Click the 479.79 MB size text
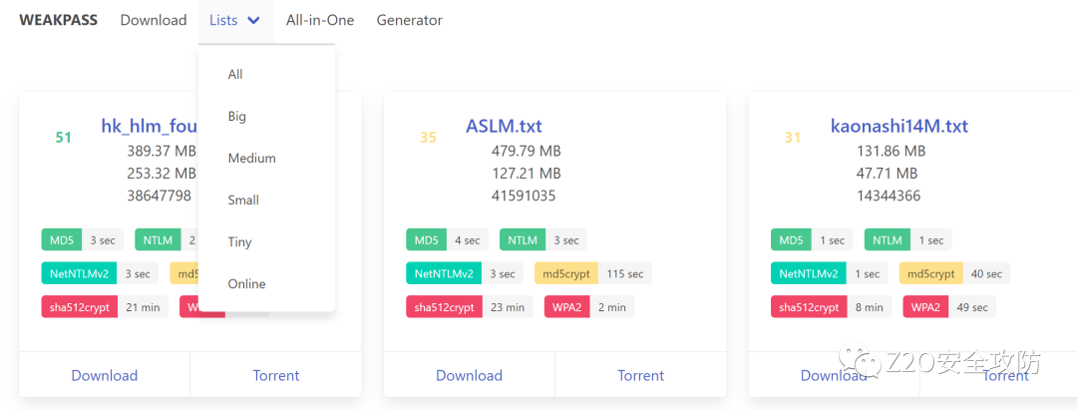 point(527,151)
